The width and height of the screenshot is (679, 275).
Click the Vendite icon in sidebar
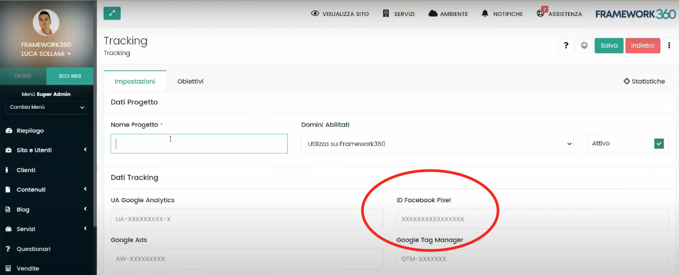coord(7,269)
